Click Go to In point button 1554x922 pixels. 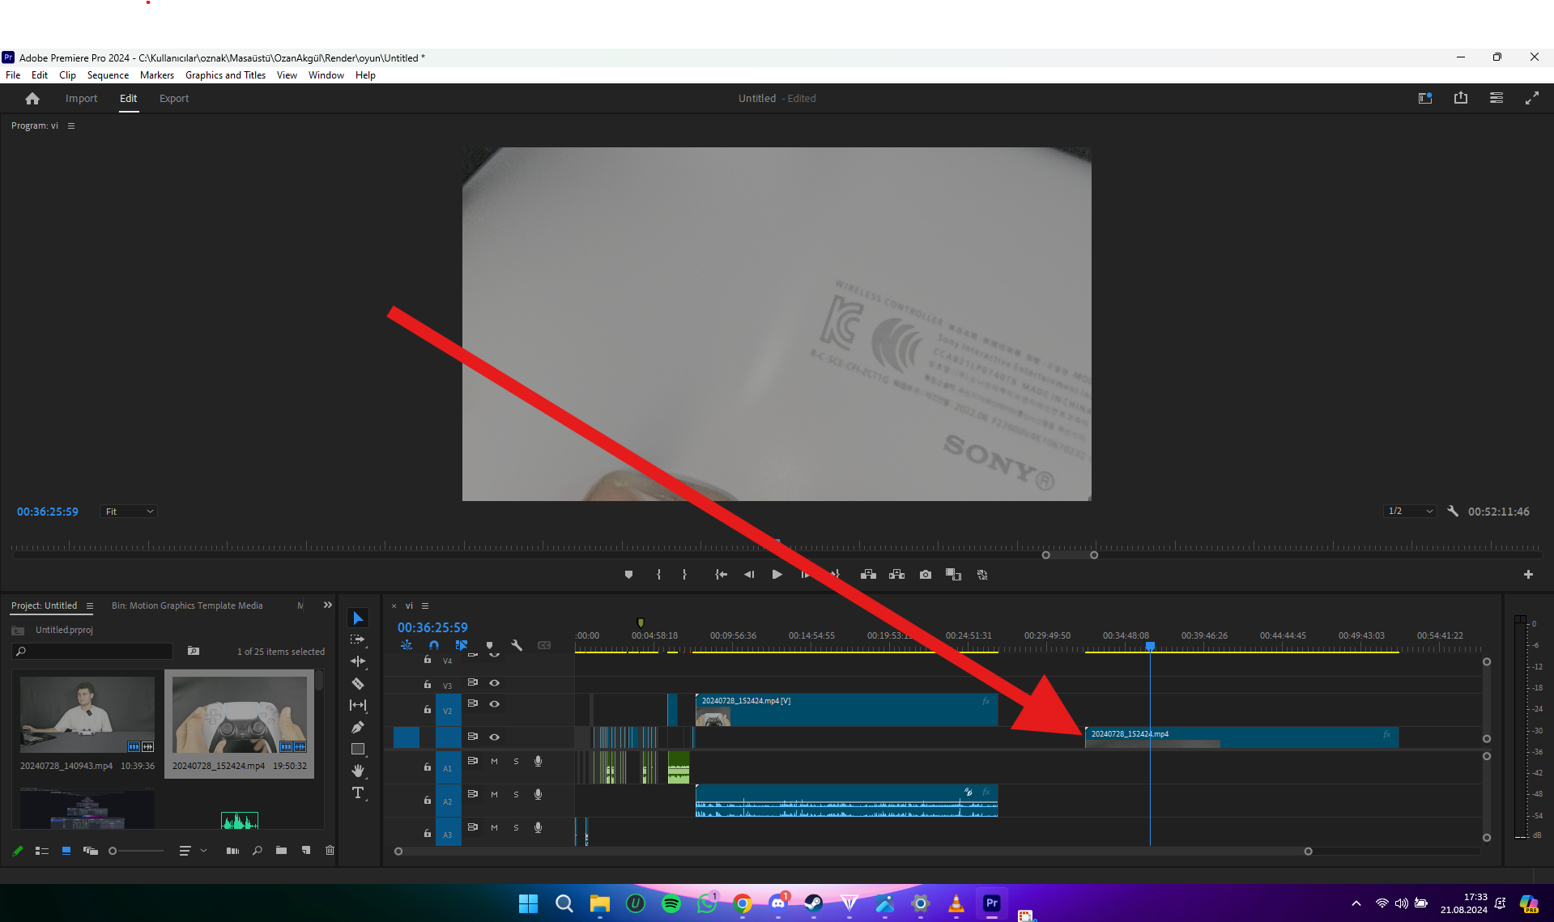tap(721, 575)
